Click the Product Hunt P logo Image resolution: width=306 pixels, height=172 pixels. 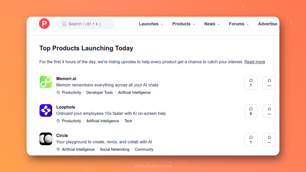click(x=44, y=23)
